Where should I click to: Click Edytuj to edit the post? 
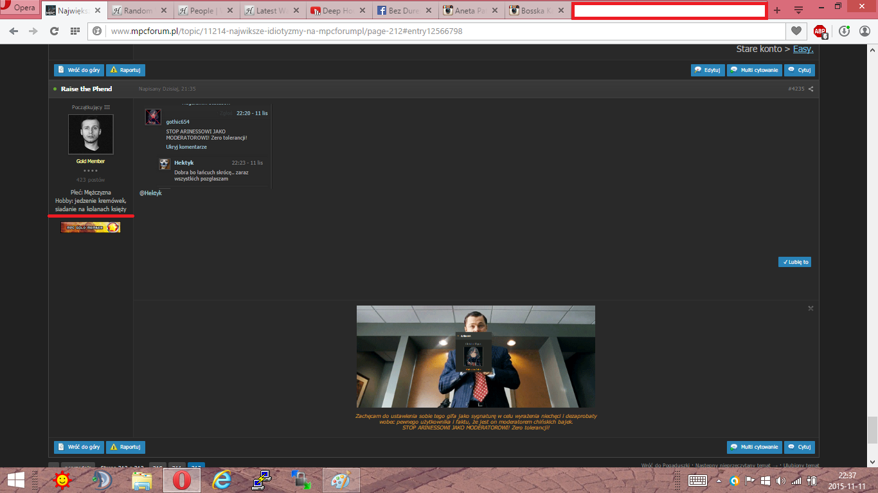tap(708, 70)
